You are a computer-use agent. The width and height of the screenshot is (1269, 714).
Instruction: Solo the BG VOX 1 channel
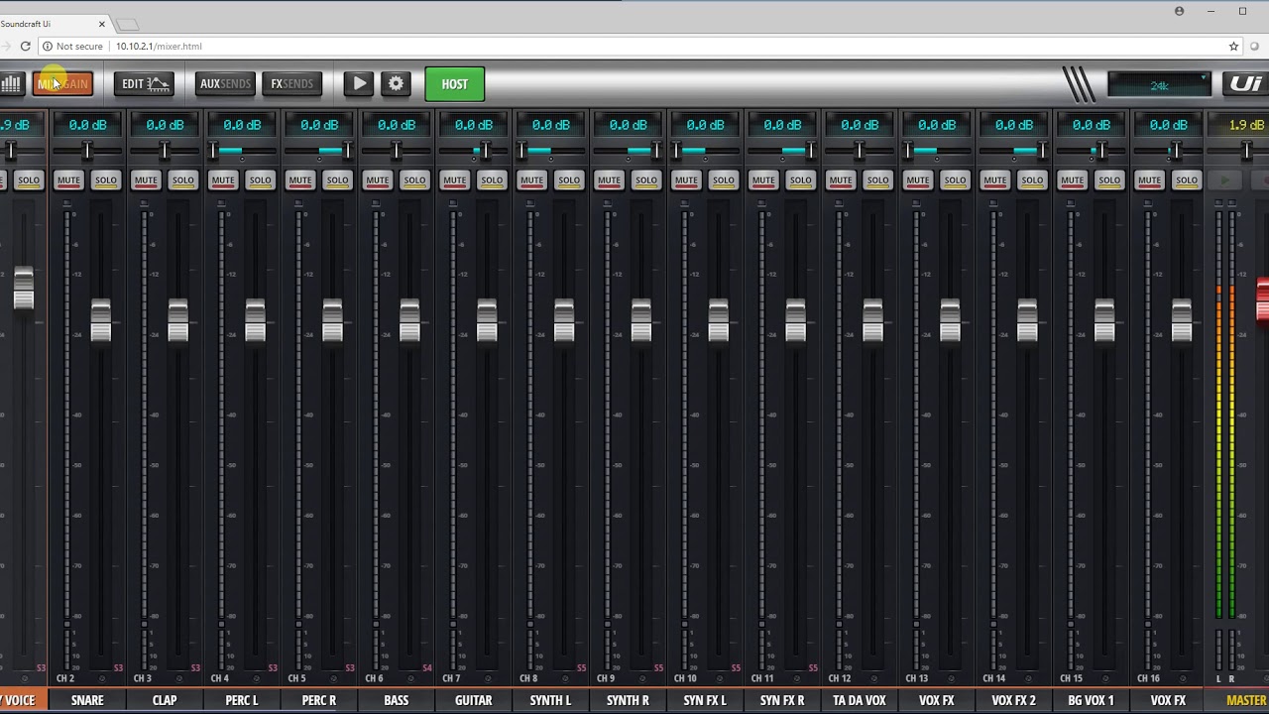point(1111,180)
